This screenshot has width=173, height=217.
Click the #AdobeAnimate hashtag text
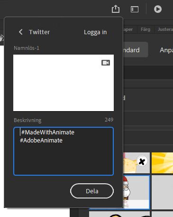tap(41, 141)
